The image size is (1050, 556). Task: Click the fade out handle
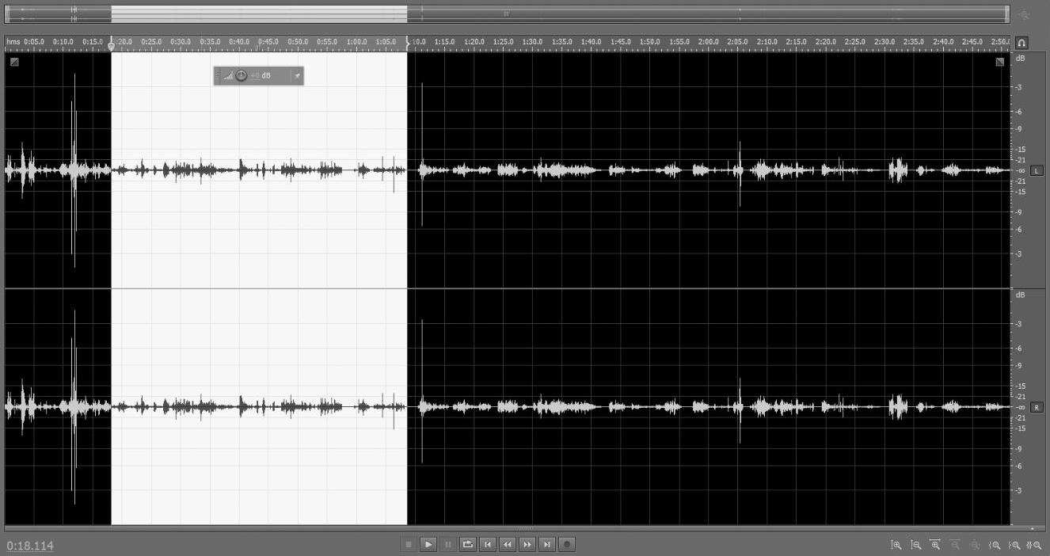[x=999, y=61]
